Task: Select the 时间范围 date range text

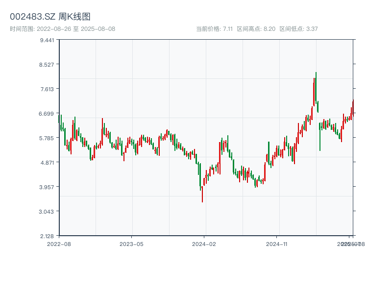Action: [62, 29]
